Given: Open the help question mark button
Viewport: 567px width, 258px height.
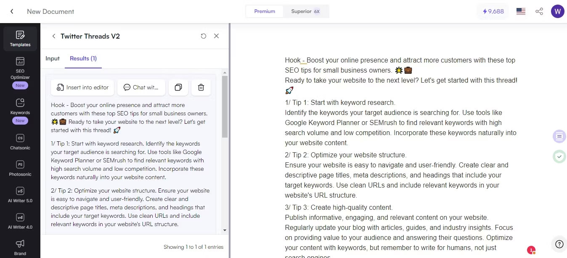Looking at the screenshot, I should click(559, 244).
